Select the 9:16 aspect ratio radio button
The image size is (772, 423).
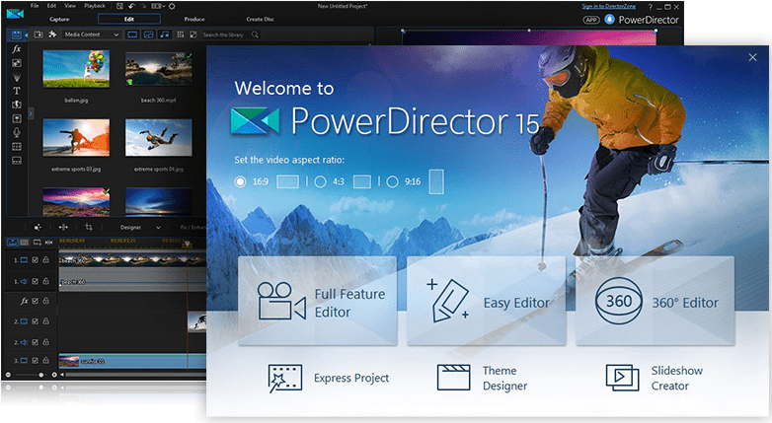(392, 182)
